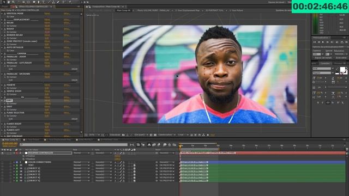
Task: Select the Puppet Pin tool
Action: [70, 2]
